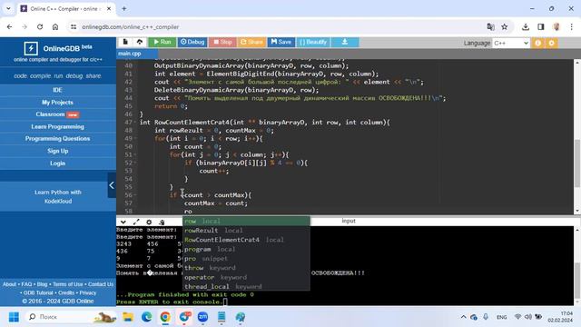Start debugging with the Debug button
Viewport: 581px width, 327px height.
pyautogui.click(x=192, y=43)
